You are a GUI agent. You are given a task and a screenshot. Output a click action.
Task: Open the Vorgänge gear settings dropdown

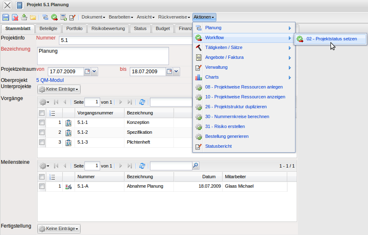point(44,102)
